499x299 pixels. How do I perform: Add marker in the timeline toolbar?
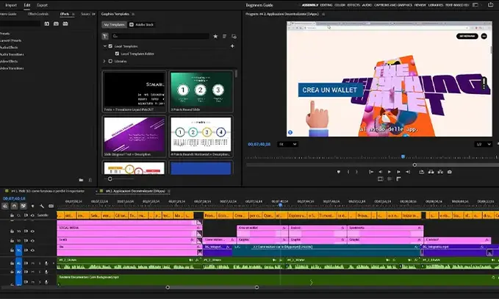[x=32, y=206]
